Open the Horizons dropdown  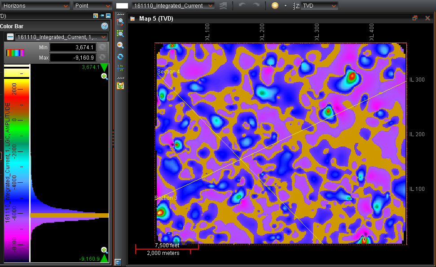[x=35, y=5]
